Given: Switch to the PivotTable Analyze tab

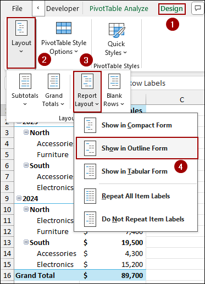Looking at the screenshot, I should click(x=119, y=9).
